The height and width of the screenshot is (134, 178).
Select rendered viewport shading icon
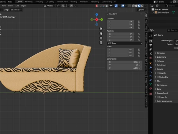(x=142, y=6)
